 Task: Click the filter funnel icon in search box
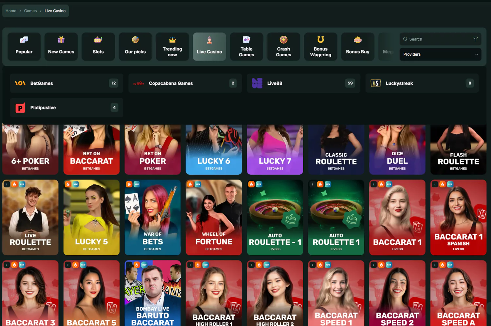(x=475, y=39)
